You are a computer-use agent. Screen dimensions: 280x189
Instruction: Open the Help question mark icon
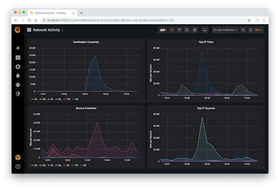[18, 167]
